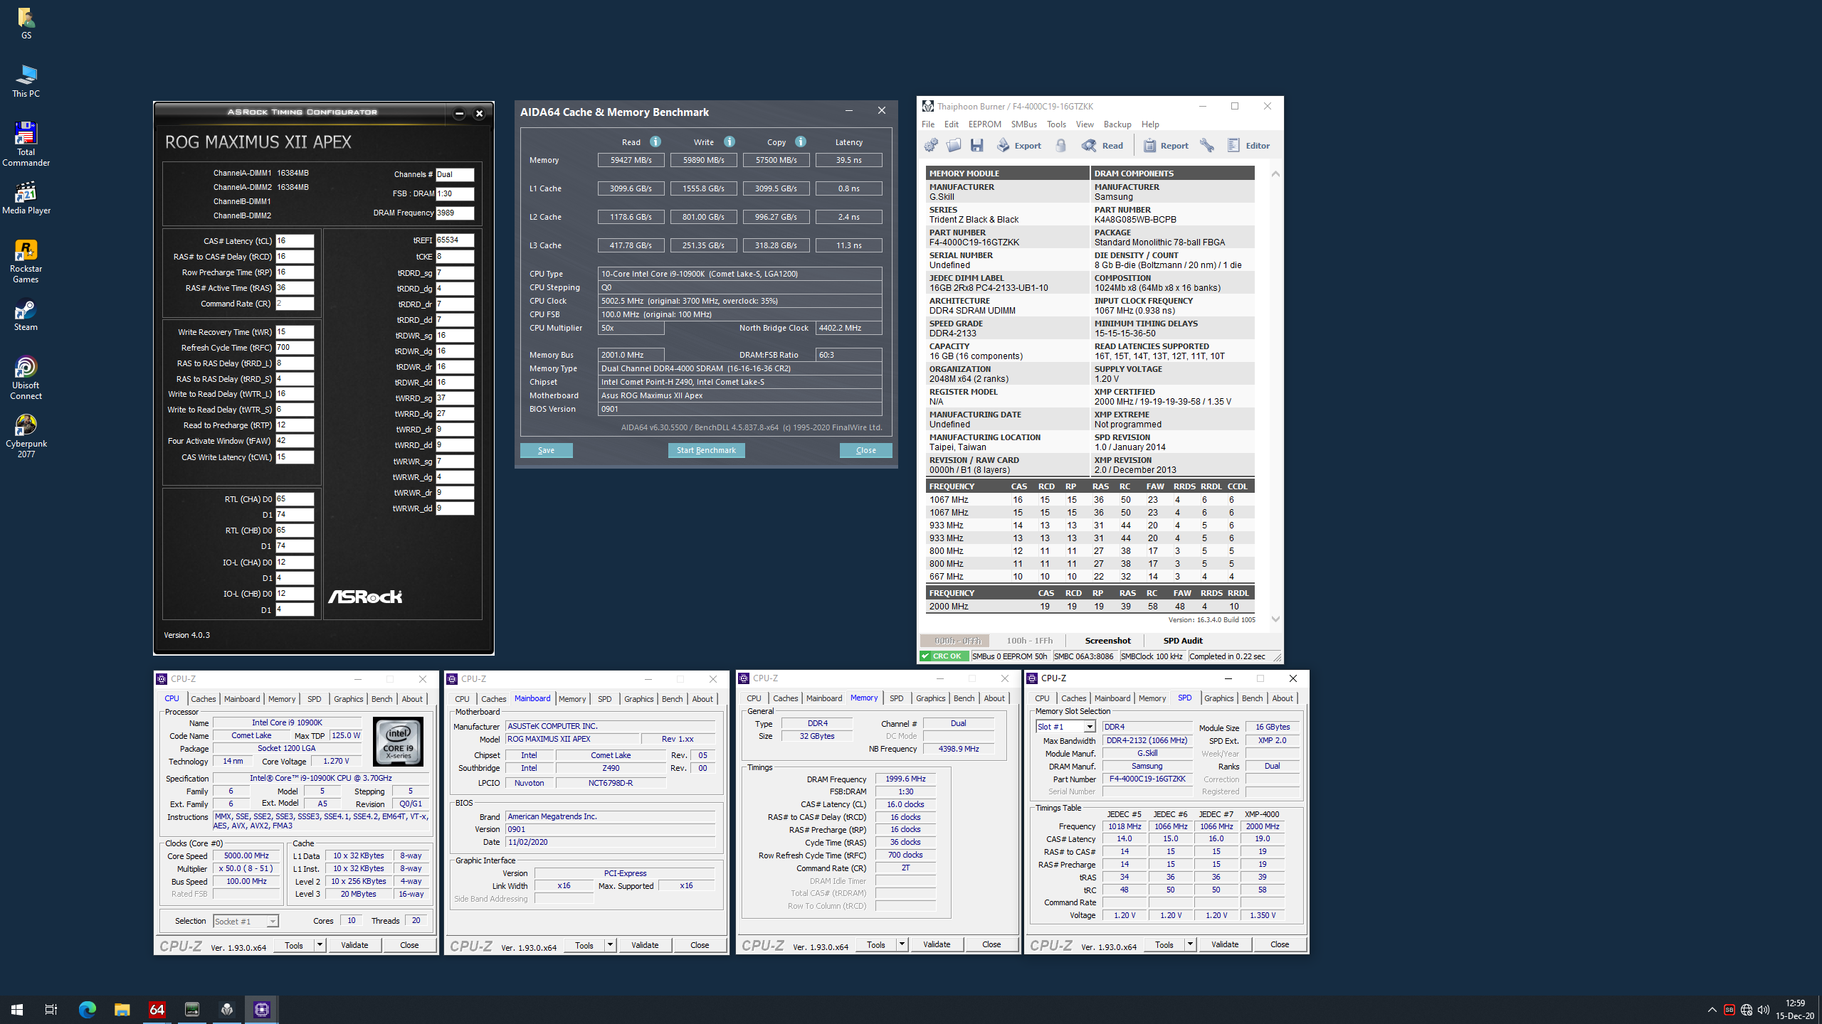Open SPD Audit tab in Thaiphoon Burner
Viewport: 1822px width, 1024px height.
1183,641
